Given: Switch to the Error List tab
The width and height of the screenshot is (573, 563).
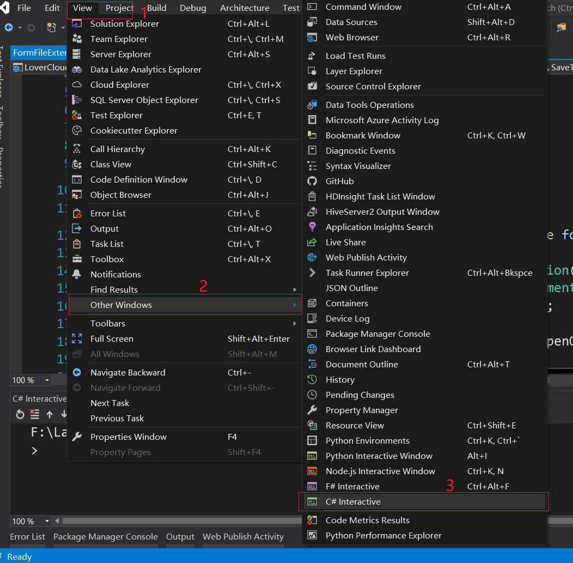Looking at the screenshot, I should coord(27,537).
